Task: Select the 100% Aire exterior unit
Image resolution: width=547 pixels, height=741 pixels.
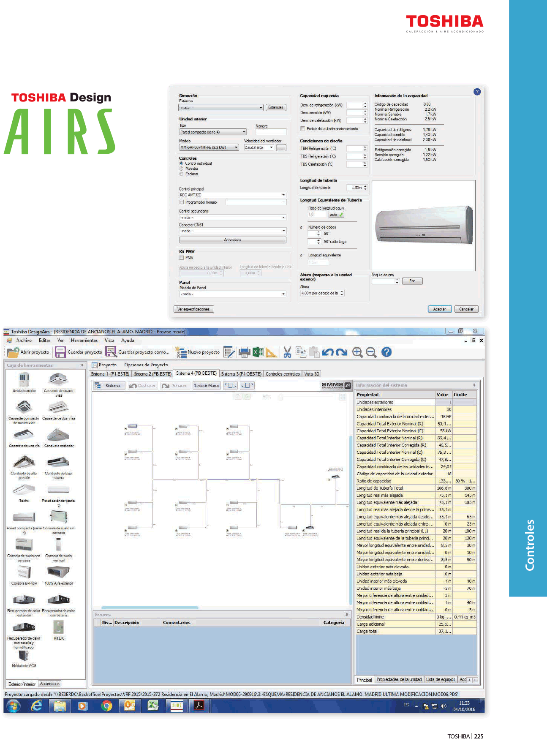Action: [x=58, y=572]
